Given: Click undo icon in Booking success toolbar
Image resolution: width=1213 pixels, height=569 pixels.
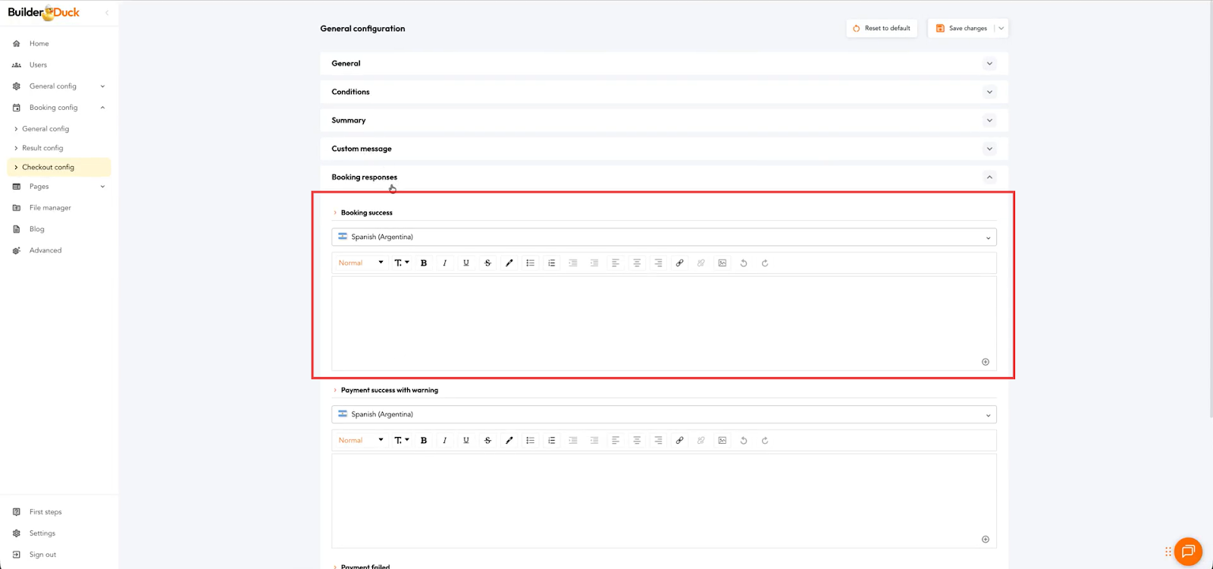Looking at the screenshot, I should (744, 263).
